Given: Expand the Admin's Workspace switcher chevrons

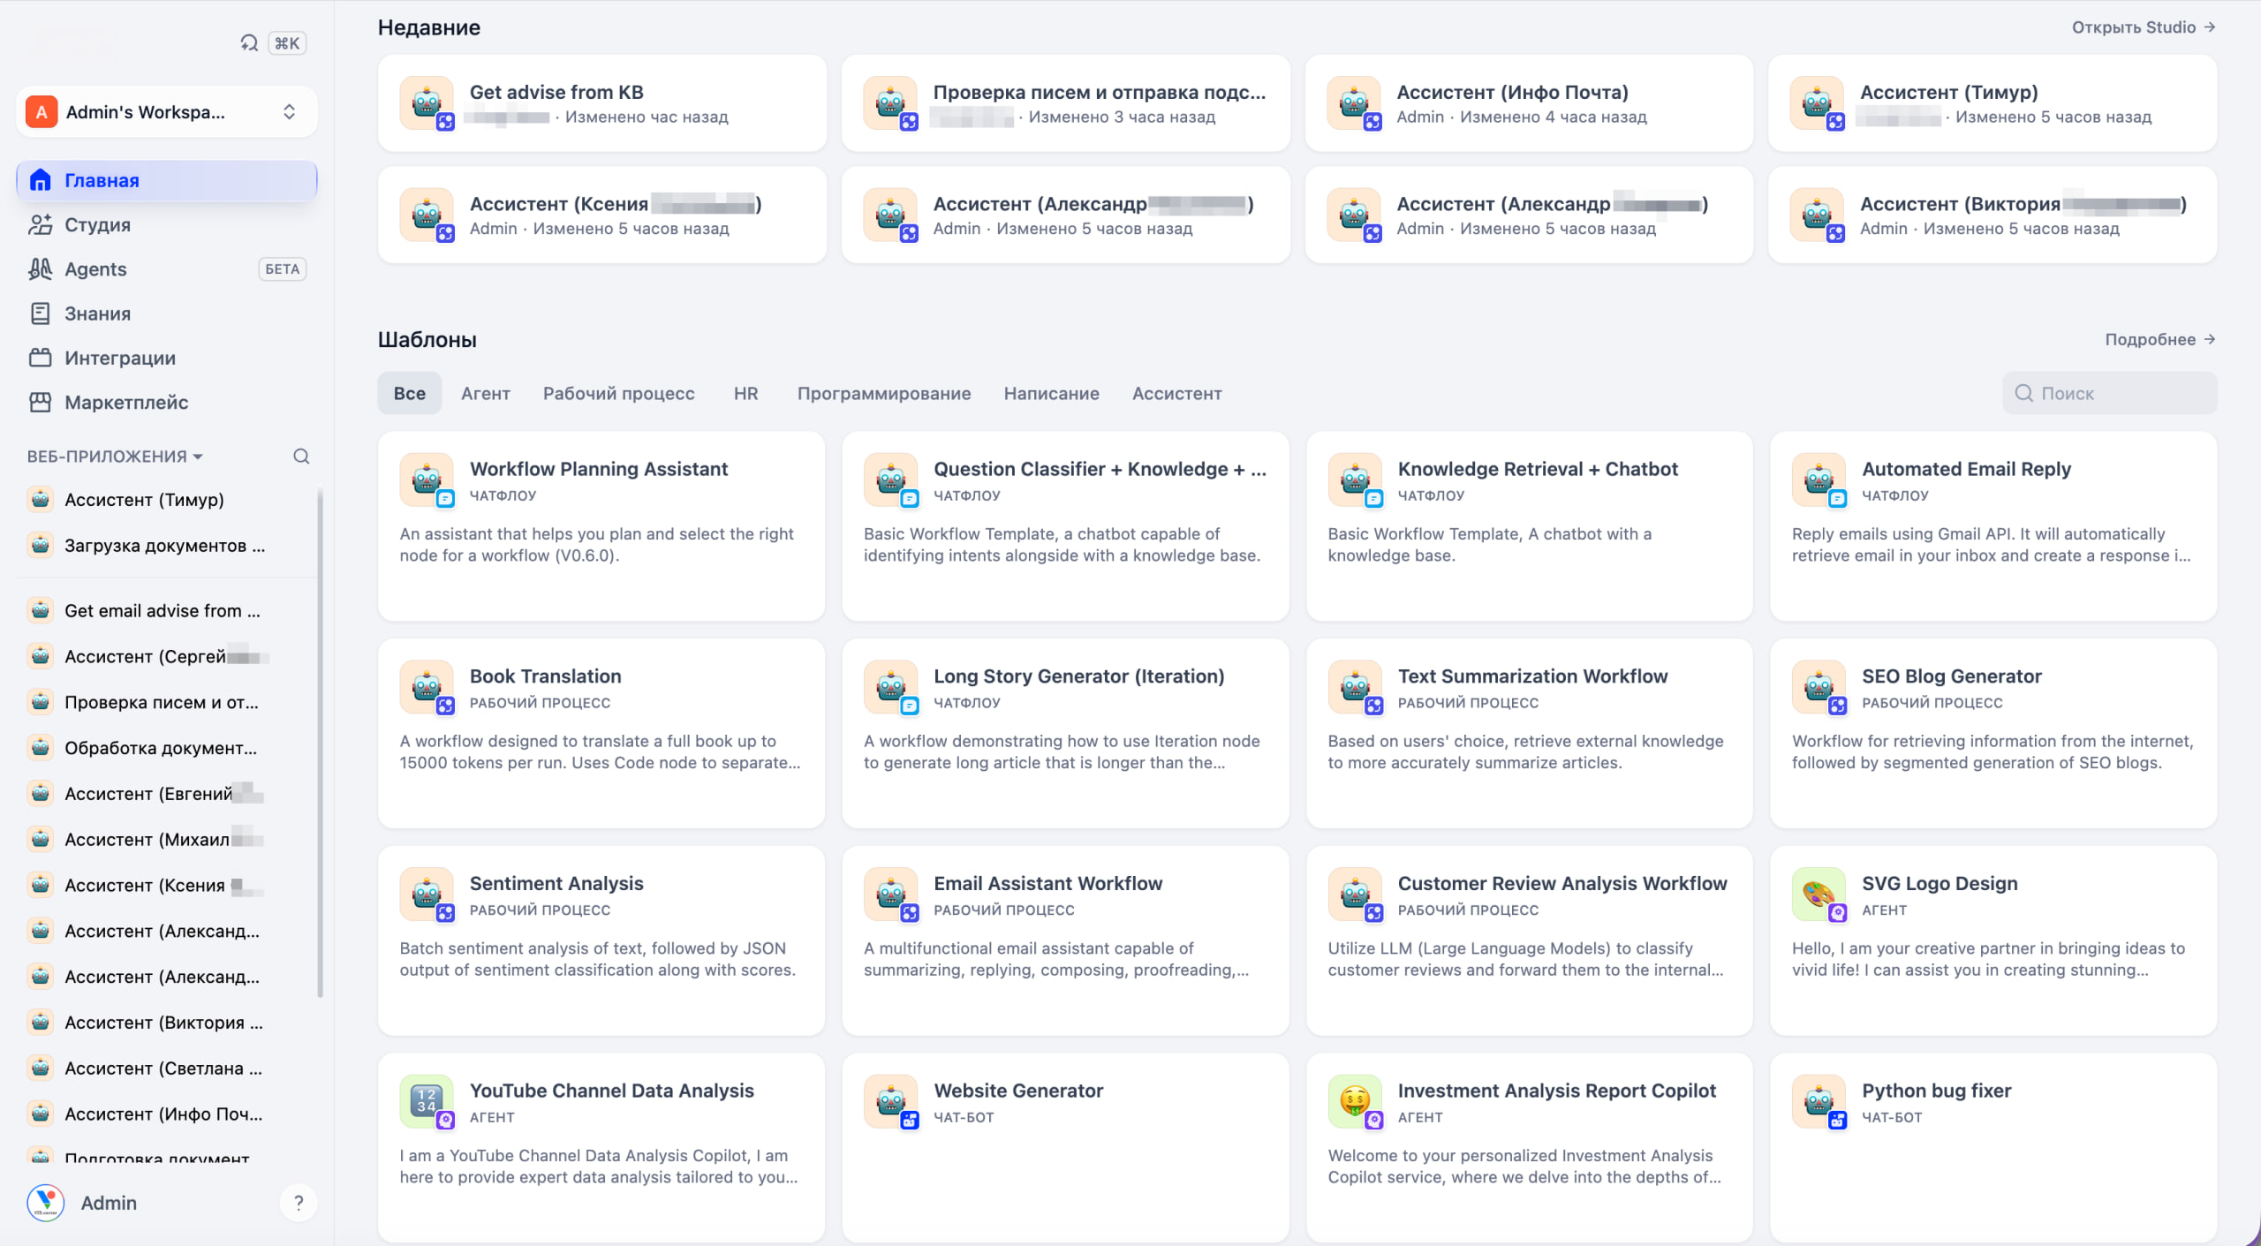Looking at the screenshot, I should click(x=289, y=112).
